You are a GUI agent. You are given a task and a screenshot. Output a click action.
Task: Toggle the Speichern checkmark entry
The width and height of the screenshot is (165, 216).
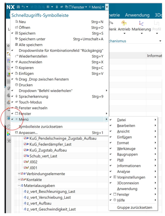click(x=60, y=33)
